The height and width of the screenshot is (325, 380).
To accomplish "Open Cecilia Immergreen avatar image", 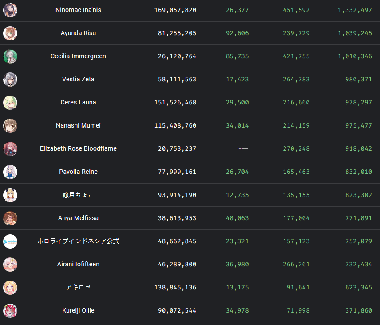I will click(x=10, y=56).
